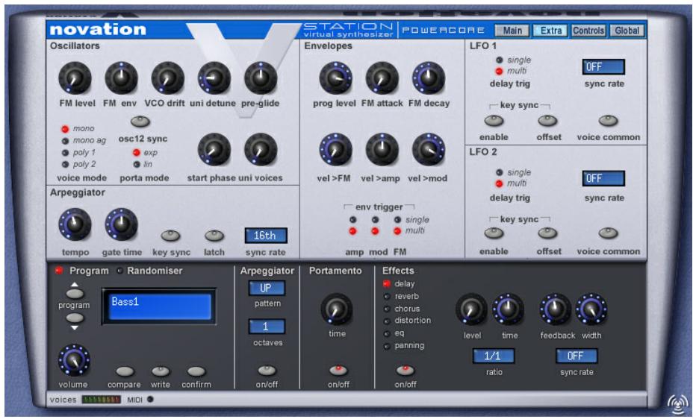This screenshot has height=419, width=693.
Task: Click the effects level knob
Action: [x=471, y=309]
